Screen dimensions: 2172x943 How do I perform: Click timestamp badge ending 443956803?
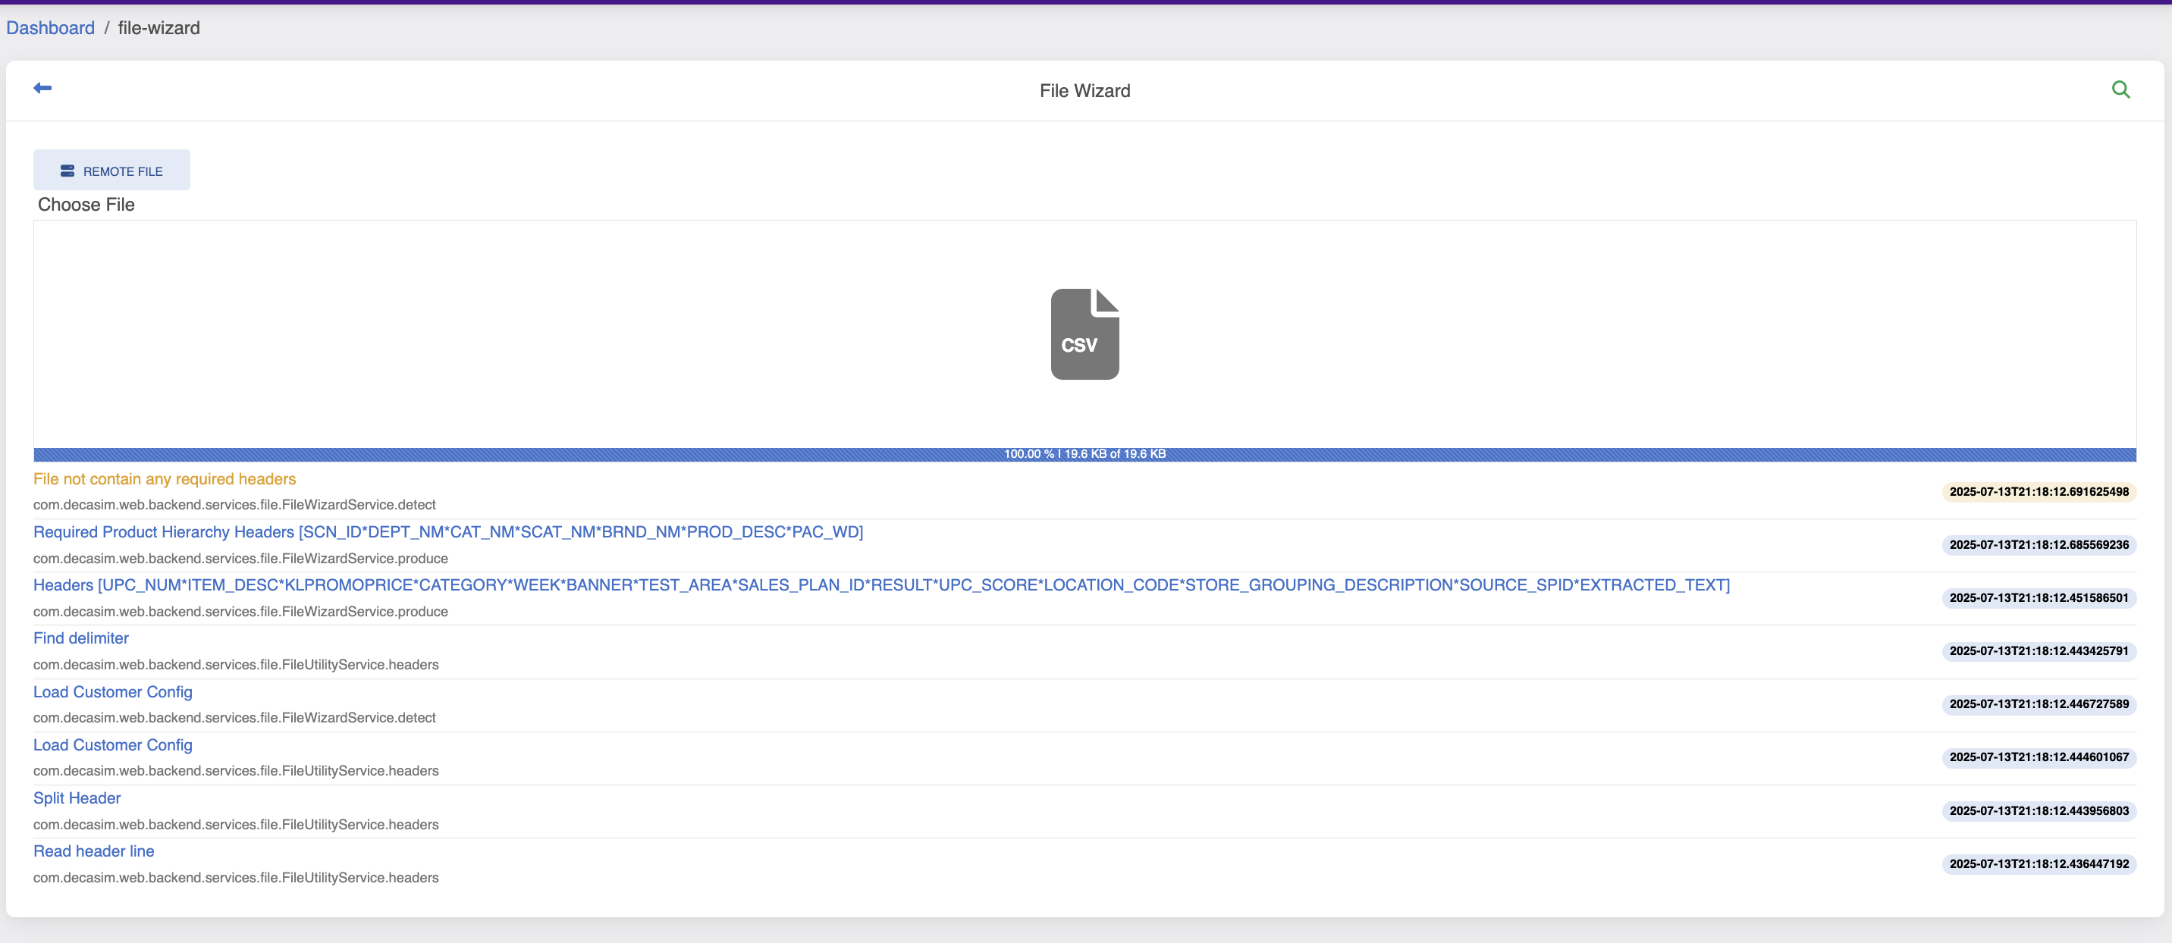[2039, 810]
